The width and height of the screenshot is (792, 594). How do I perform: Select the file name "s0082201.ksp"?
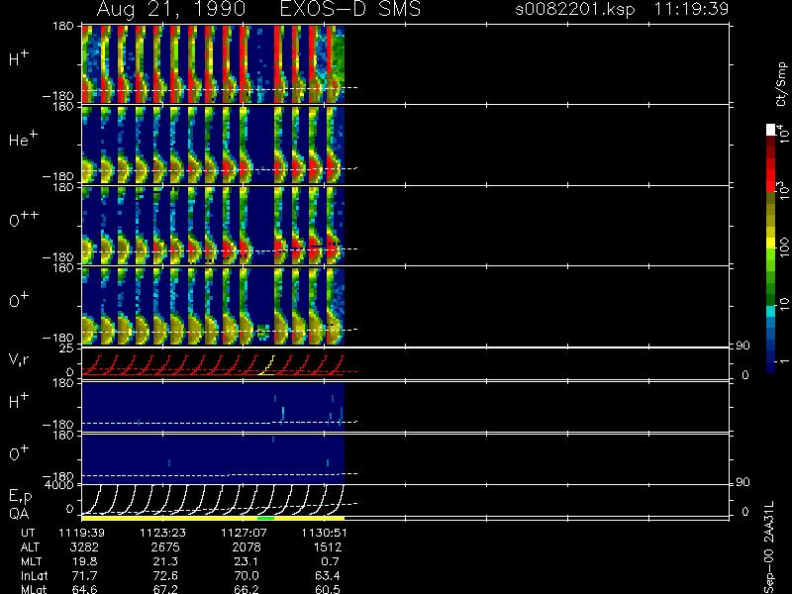click(x=575, y=9)
